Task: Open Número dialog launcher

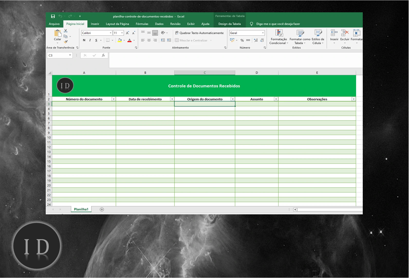Action: 265,48
